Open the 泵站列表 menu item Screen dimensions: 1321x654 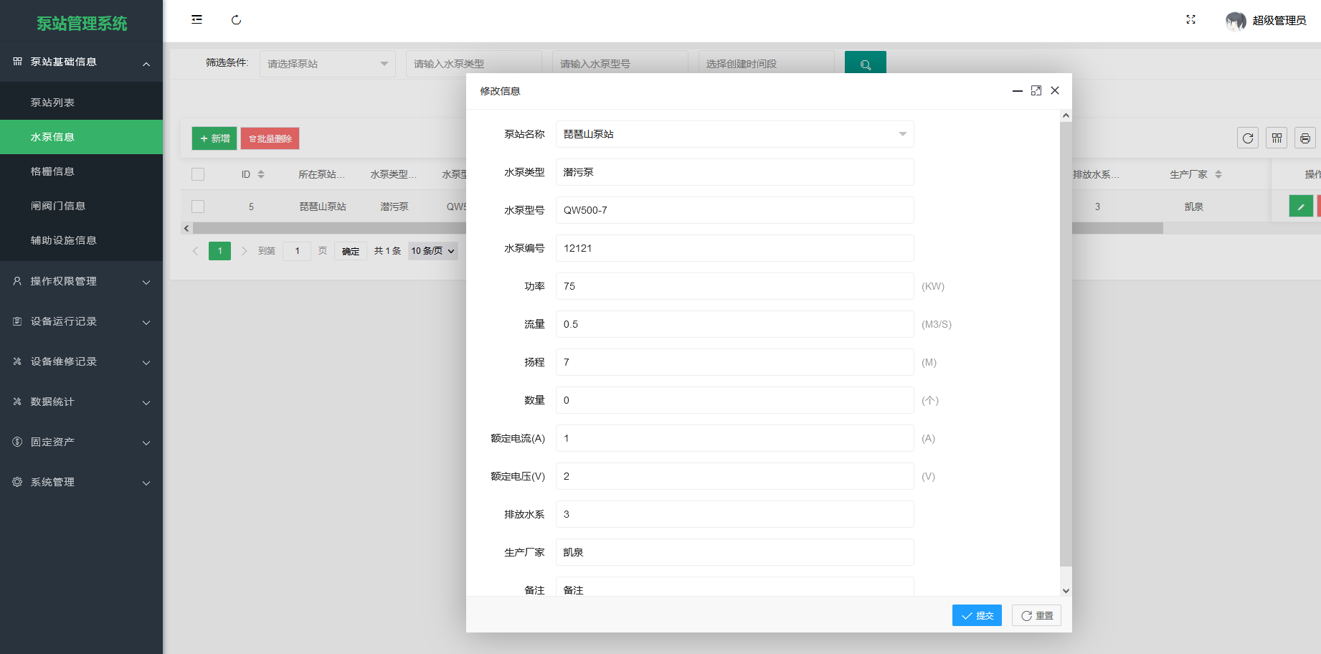point(82,103)
